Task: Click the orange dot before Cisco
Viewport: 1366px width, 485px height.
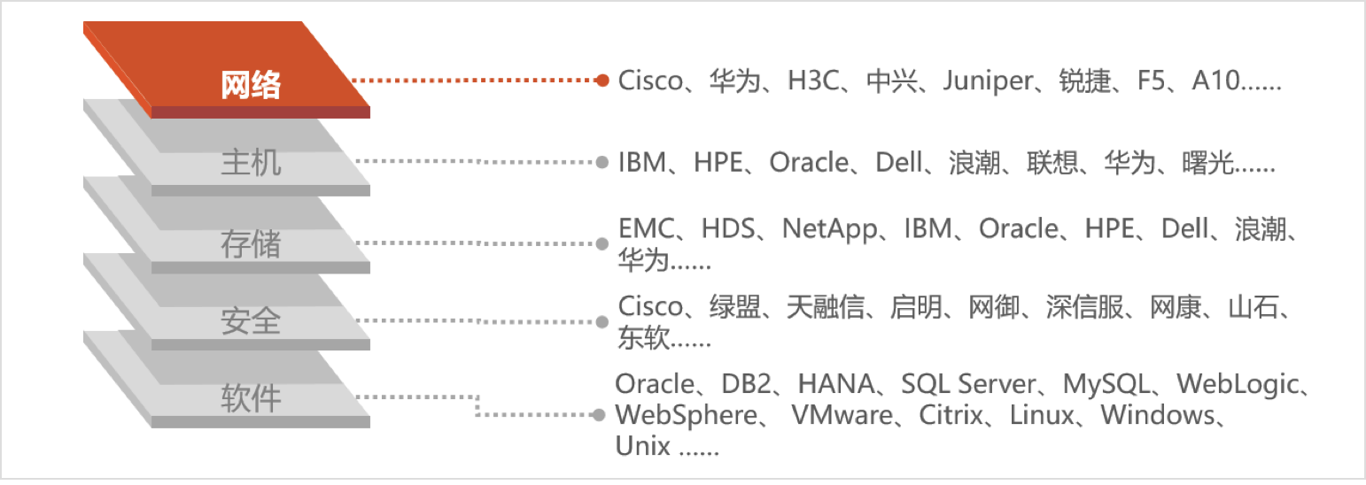Action: pos(602,81)
